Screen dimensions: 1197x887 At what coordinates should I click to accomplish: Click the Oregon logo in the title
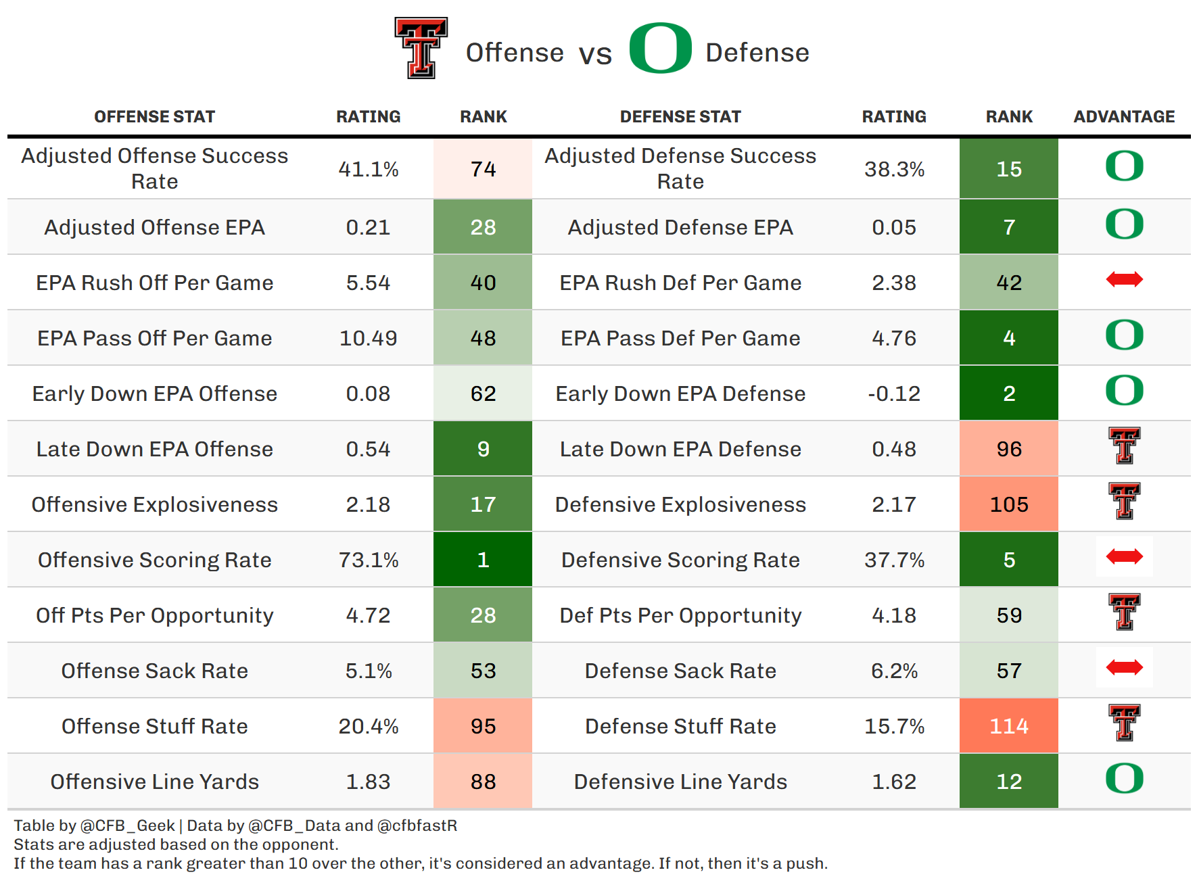tap(660, 48)
